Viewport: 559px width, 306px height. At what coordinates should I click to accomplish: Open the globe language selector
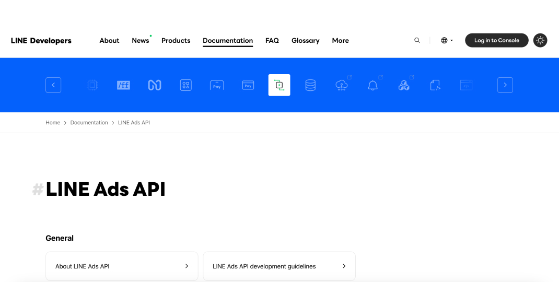tap(447, 40)
